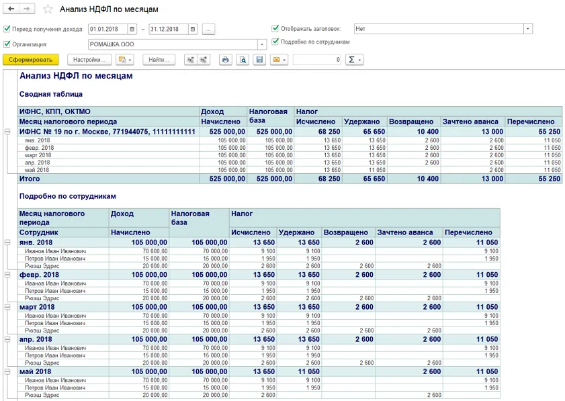
Task: Toggle the Организация checkbox
Action: pyautogui.click(x=7, y=44)
